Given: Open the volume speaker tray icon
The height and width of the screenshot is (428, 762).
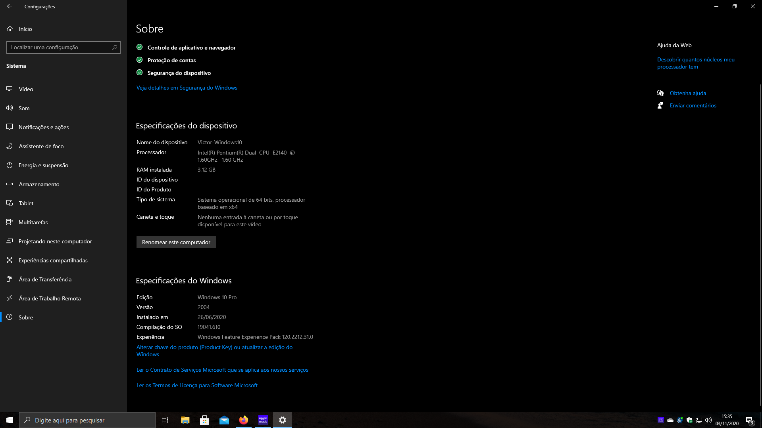Looking at the screenshot, I should tap(708, 420).
